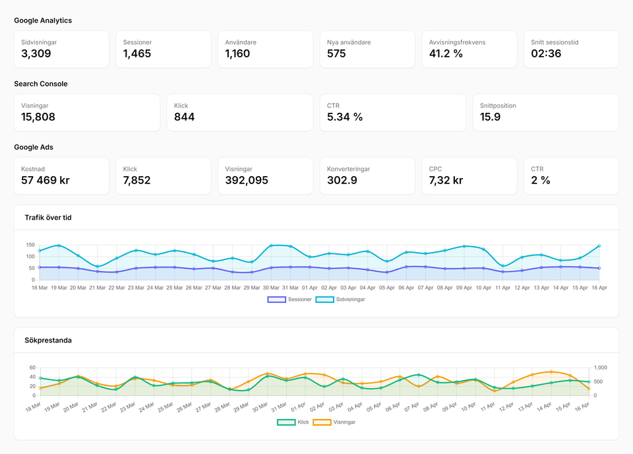Open the Sidvisningar card showing 3,309
This screenshot has width=633, height=454.
click(61, 49)
